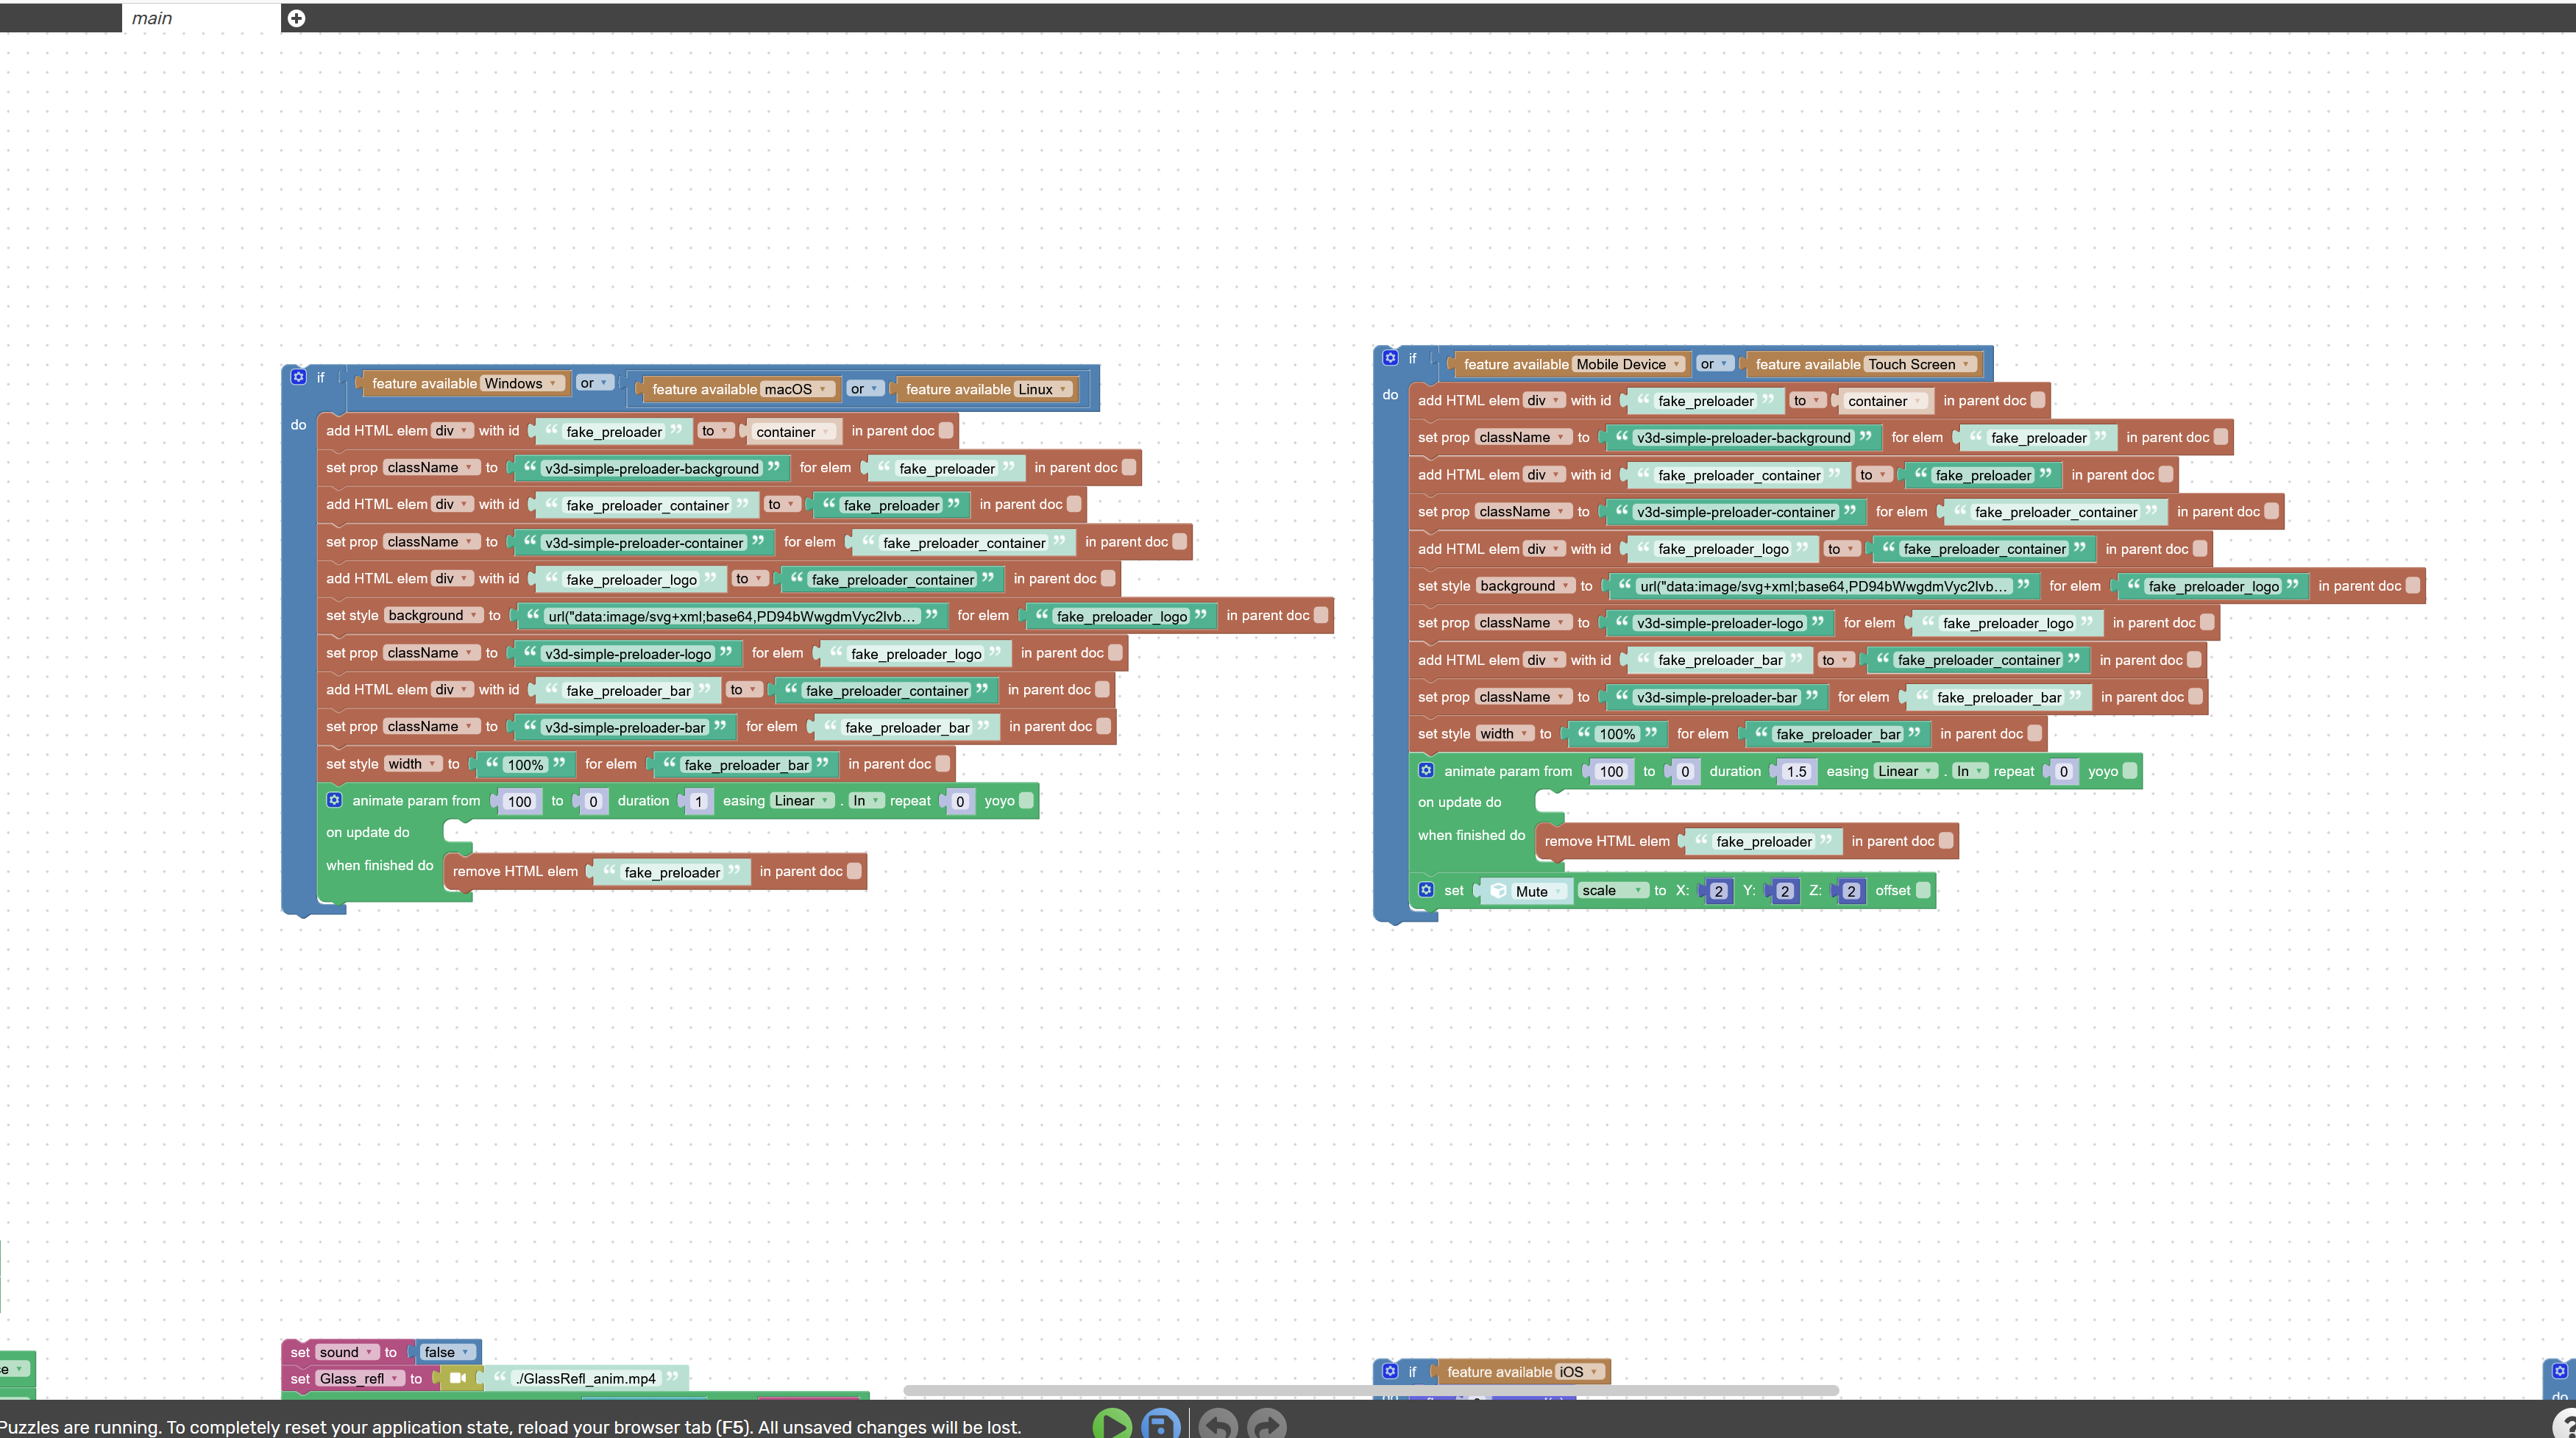Select right 'when finished do' label
Screen dimensions: 2576x1438
click(1471, 835)
